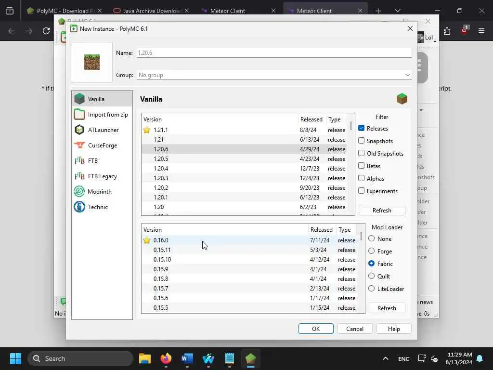Image resolution: width=493 pixels, height=370 pixels.
Task: Click the taskbar Search box
Action: click(x=80, y=358)
